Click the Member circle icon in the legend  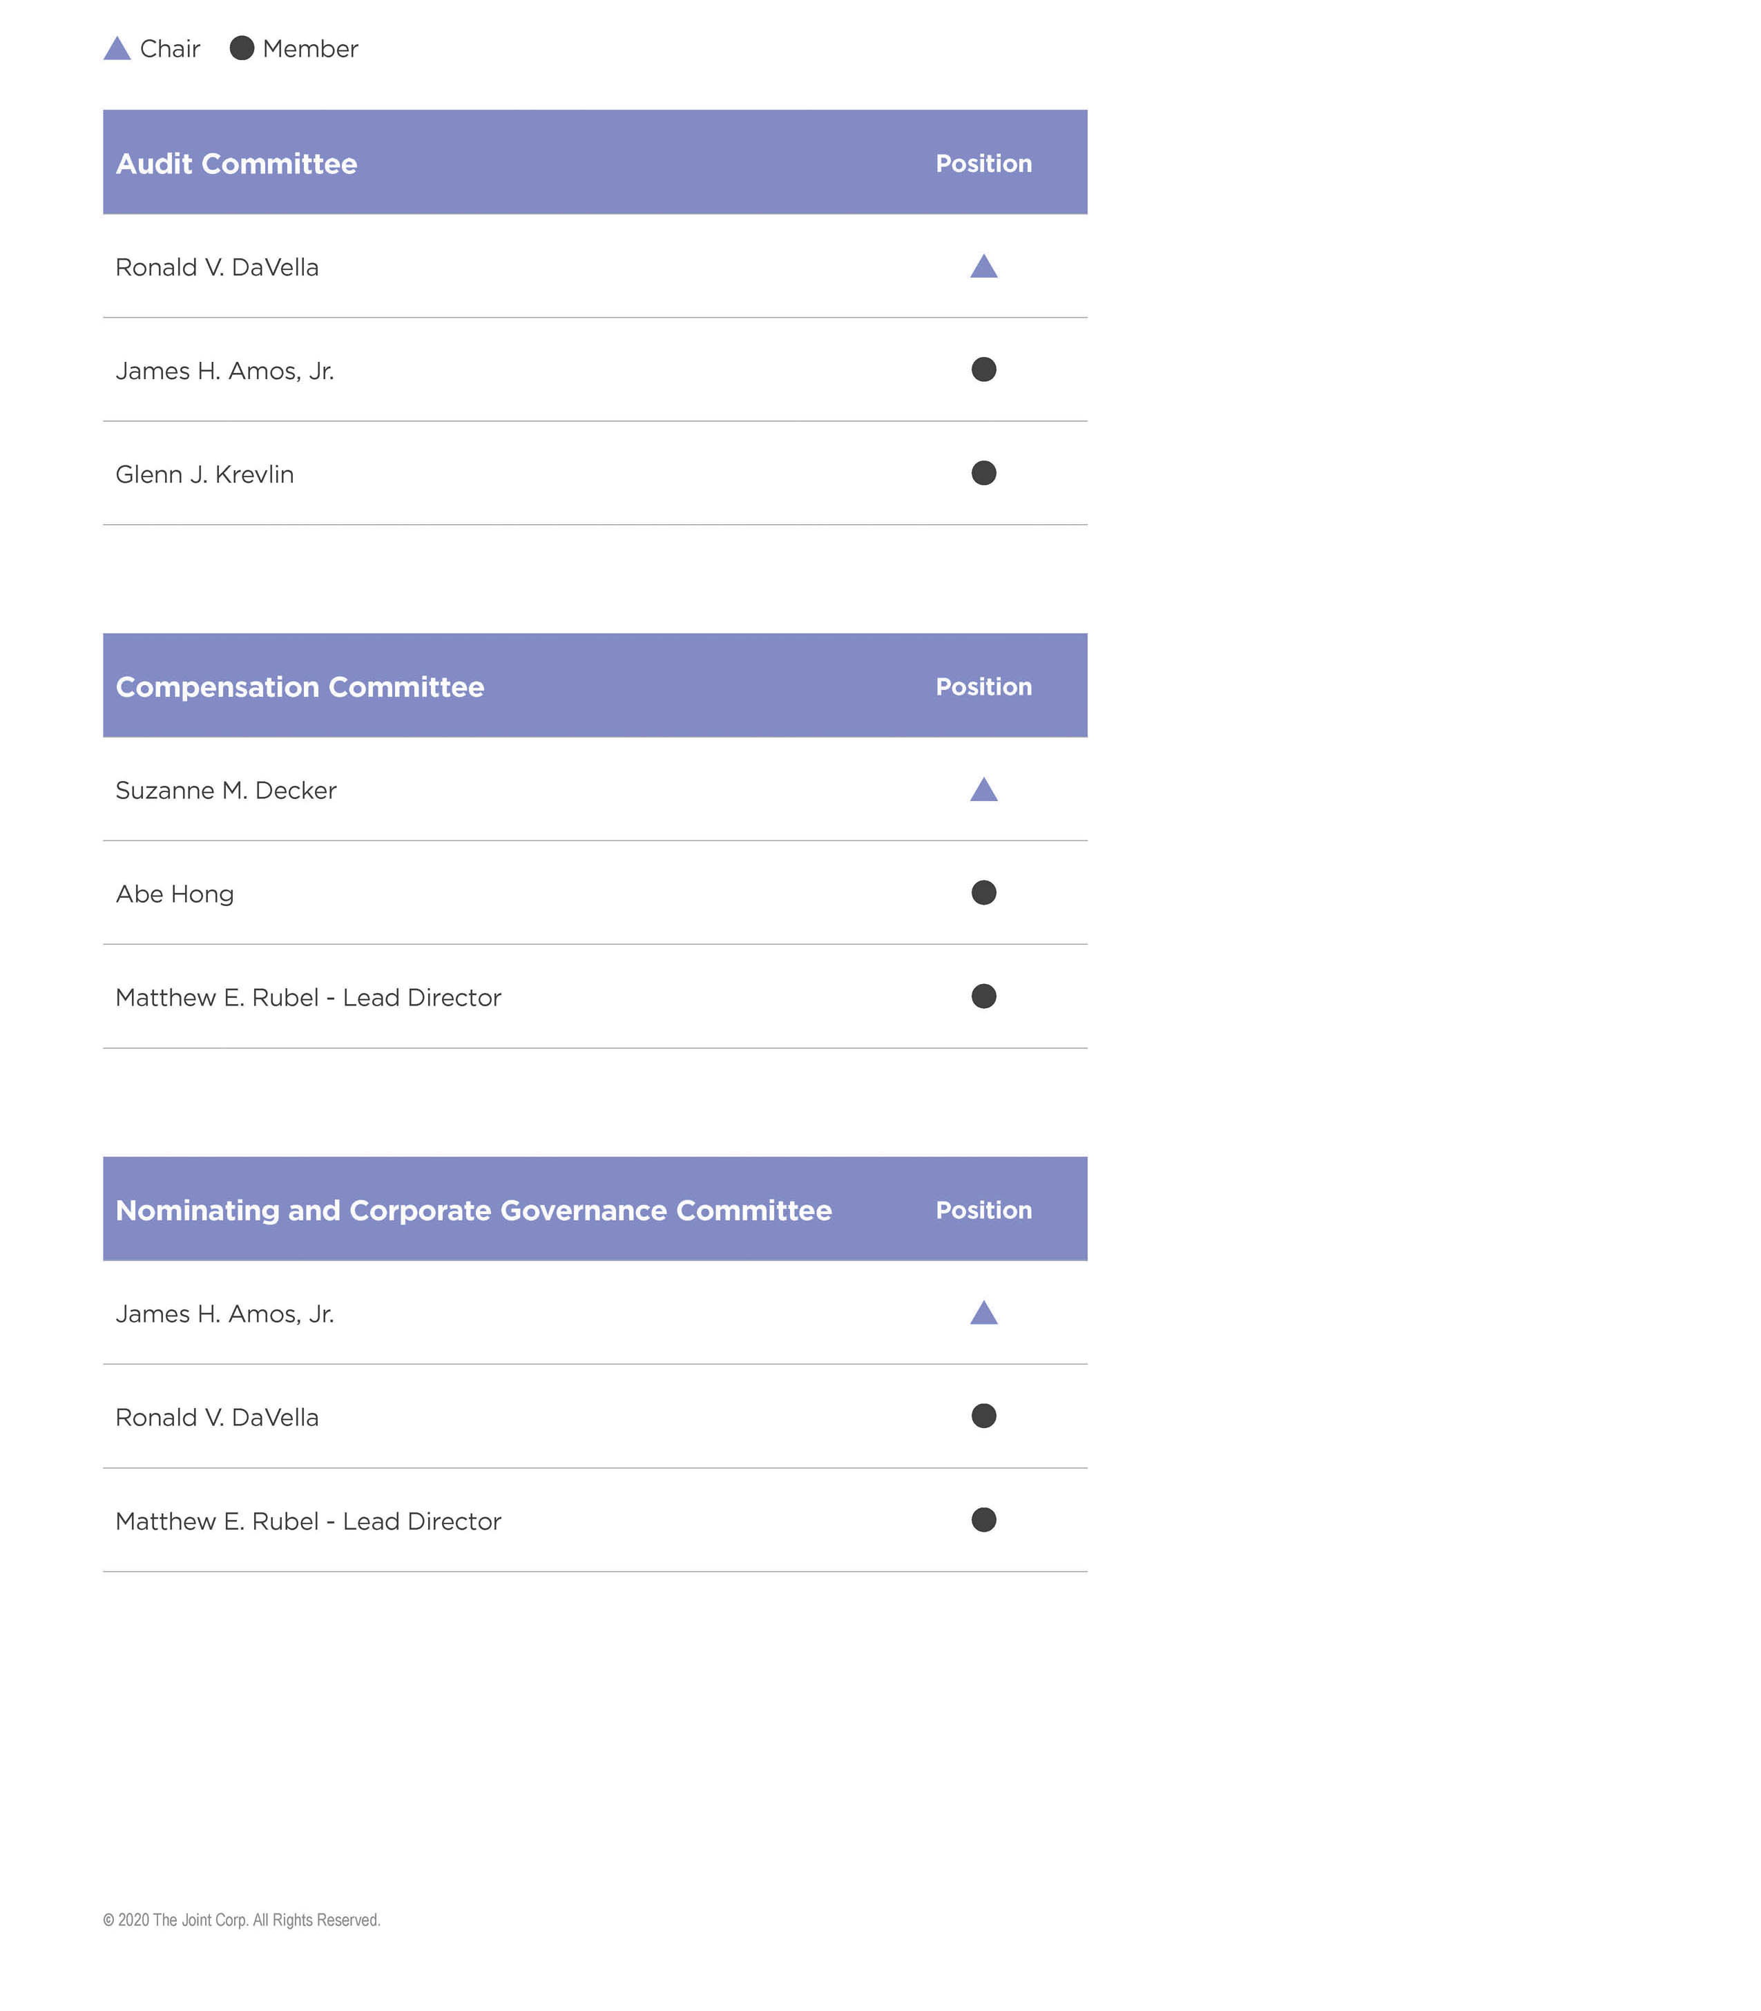pyautogui.click(x=242, y=48)
